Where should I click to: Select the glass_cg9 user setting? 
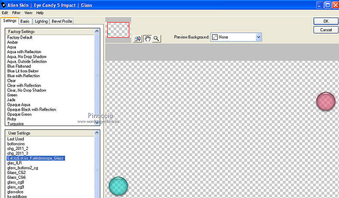(x=15, y=187)
